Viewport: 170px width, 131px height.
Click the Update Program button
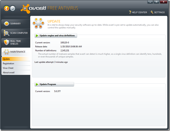pyautogui.click(x=54, y=84)
